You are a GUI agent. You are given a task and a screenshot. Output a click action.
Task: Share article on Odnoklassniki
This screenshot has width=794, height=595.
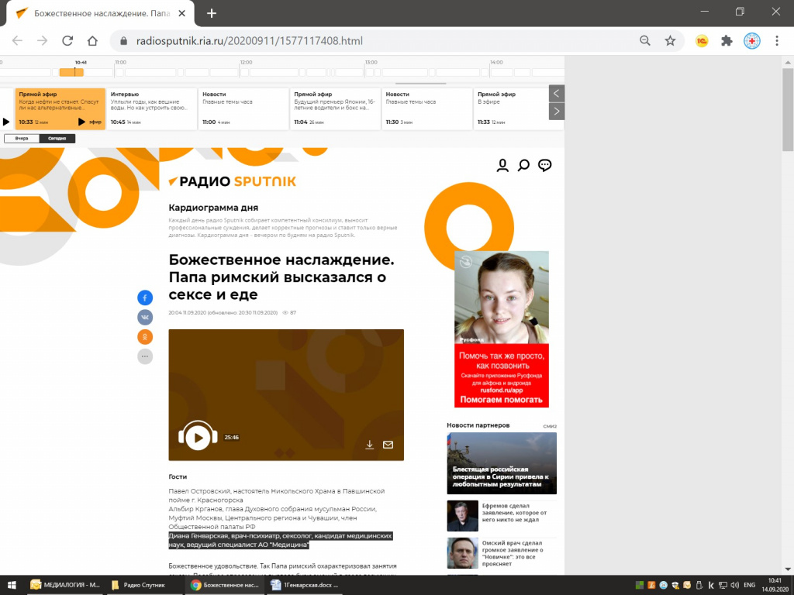click(x=145, y=337)
